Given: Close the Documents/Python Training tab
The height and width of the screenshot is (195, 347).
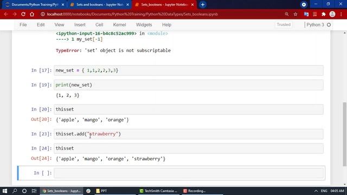Looking at the screenshot, I should (63, 5).
